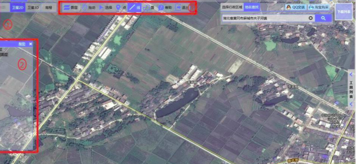This screenshot has width=356, height=164.
Task: Open 帮助 link in layer panel
Action: [22, 44]
